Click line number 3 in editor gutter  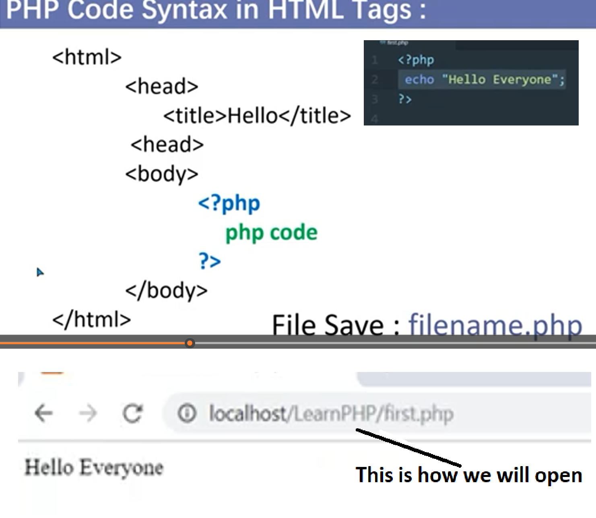click(x=375, y=99)
